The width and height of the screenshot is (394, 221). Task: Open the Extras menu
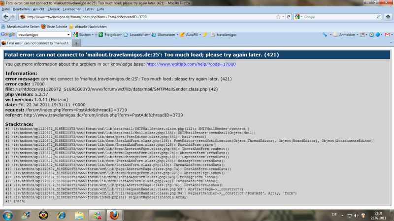coord(89,9)
